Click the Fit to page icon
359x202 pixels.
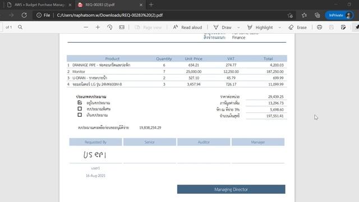tap(122, 27)
